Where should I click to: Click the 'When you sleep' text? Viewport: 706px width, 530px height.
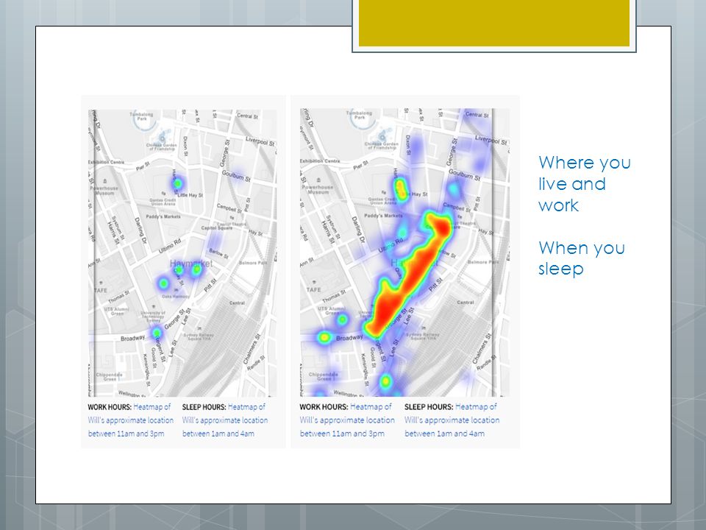tap(581, 258)
